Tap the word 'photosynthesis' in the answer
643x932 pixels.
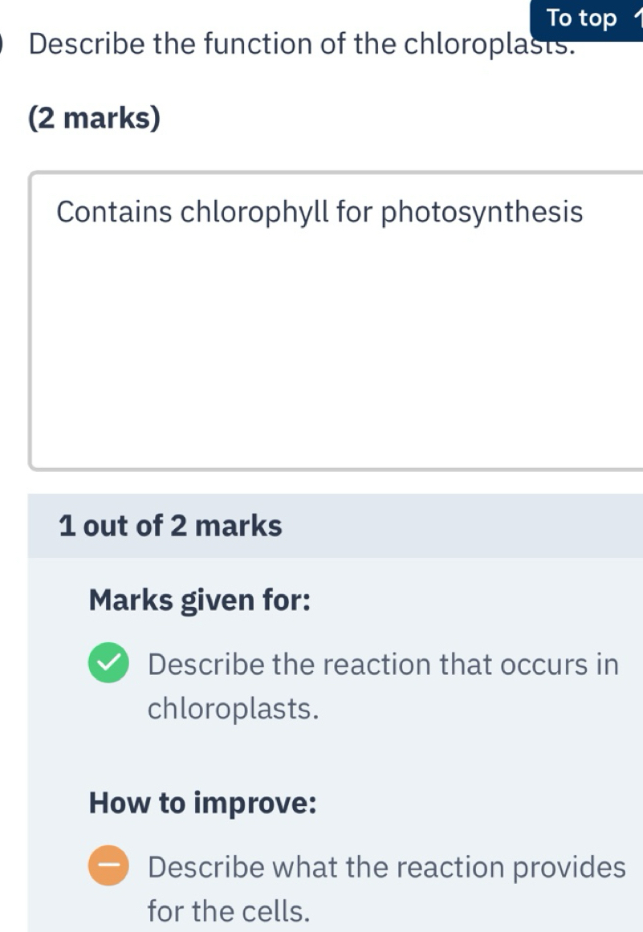[482, 212]
